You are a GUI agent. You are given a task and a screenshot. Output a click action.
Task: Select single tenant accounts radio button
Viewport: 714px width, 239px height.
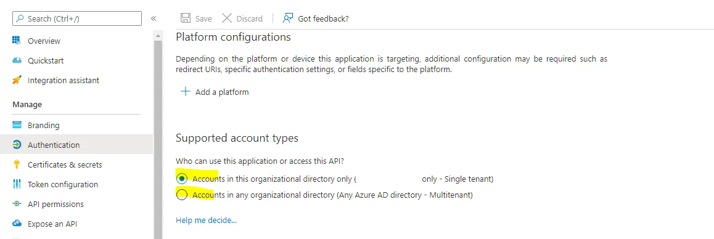point(182,179)
